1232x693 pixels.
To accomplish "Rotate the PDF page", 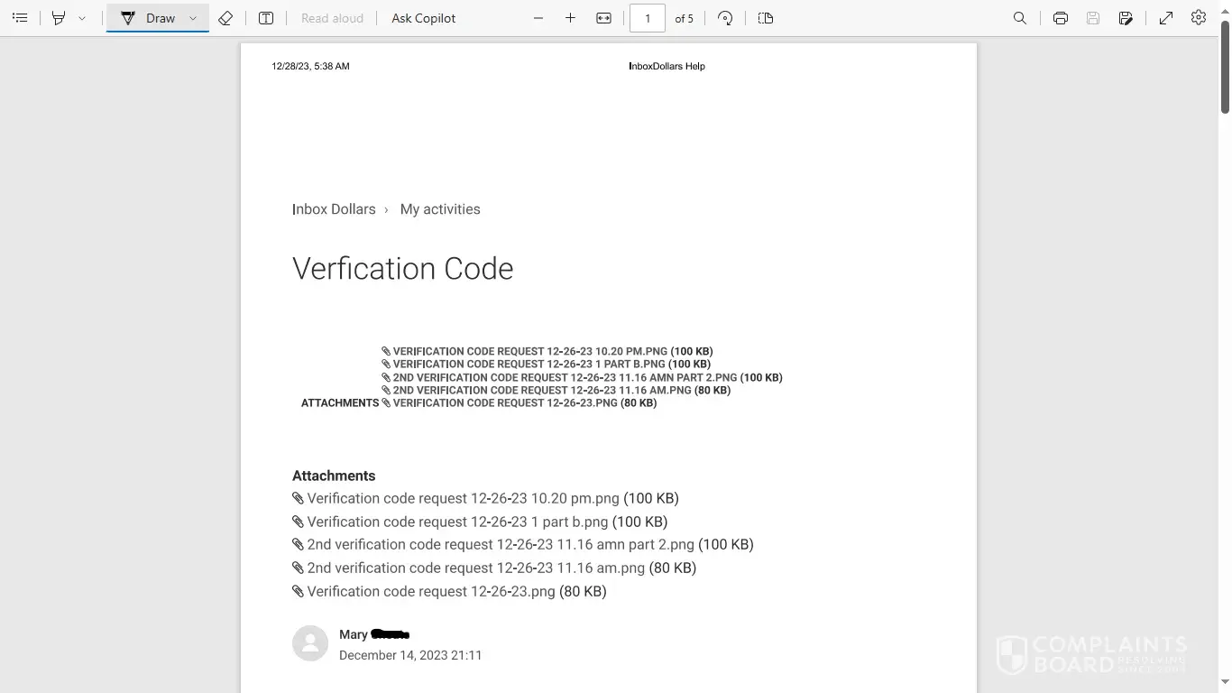I will pyautogui.click(x=725, y=18).
